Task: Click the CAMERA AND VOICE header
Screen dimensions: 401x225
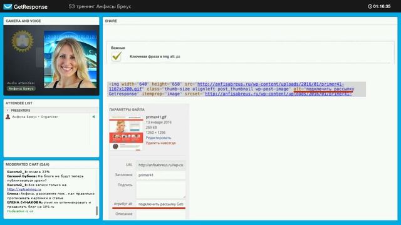Action: tap(23, 21)
